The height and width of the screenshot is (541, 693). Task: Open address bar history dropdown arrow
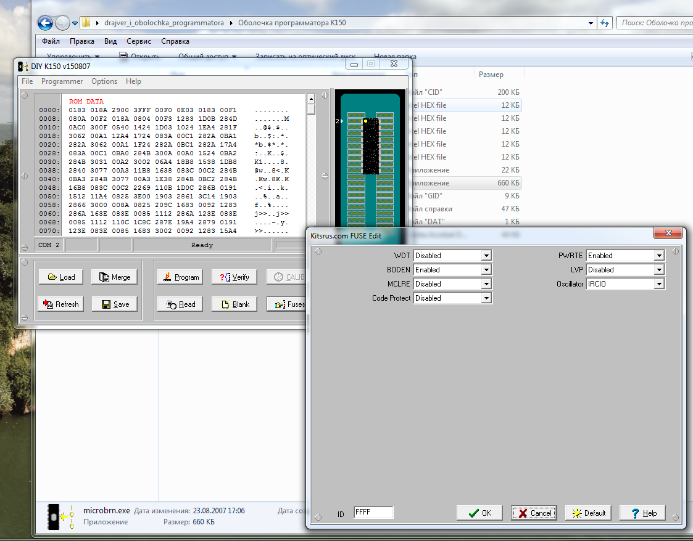tap(591, 23)
